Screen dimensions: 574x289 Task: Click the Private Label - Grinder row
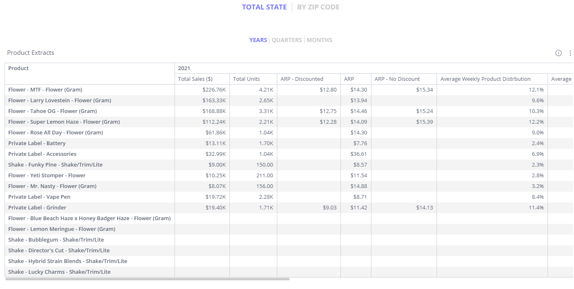click(x=37, y=207)
